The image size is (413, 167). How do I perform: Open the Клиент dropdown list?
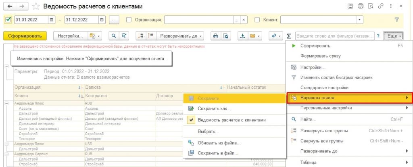pyautogui.click(x=359, y=20)
